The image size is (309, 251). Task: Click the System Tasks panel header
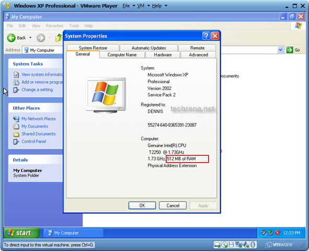point(36,64)
